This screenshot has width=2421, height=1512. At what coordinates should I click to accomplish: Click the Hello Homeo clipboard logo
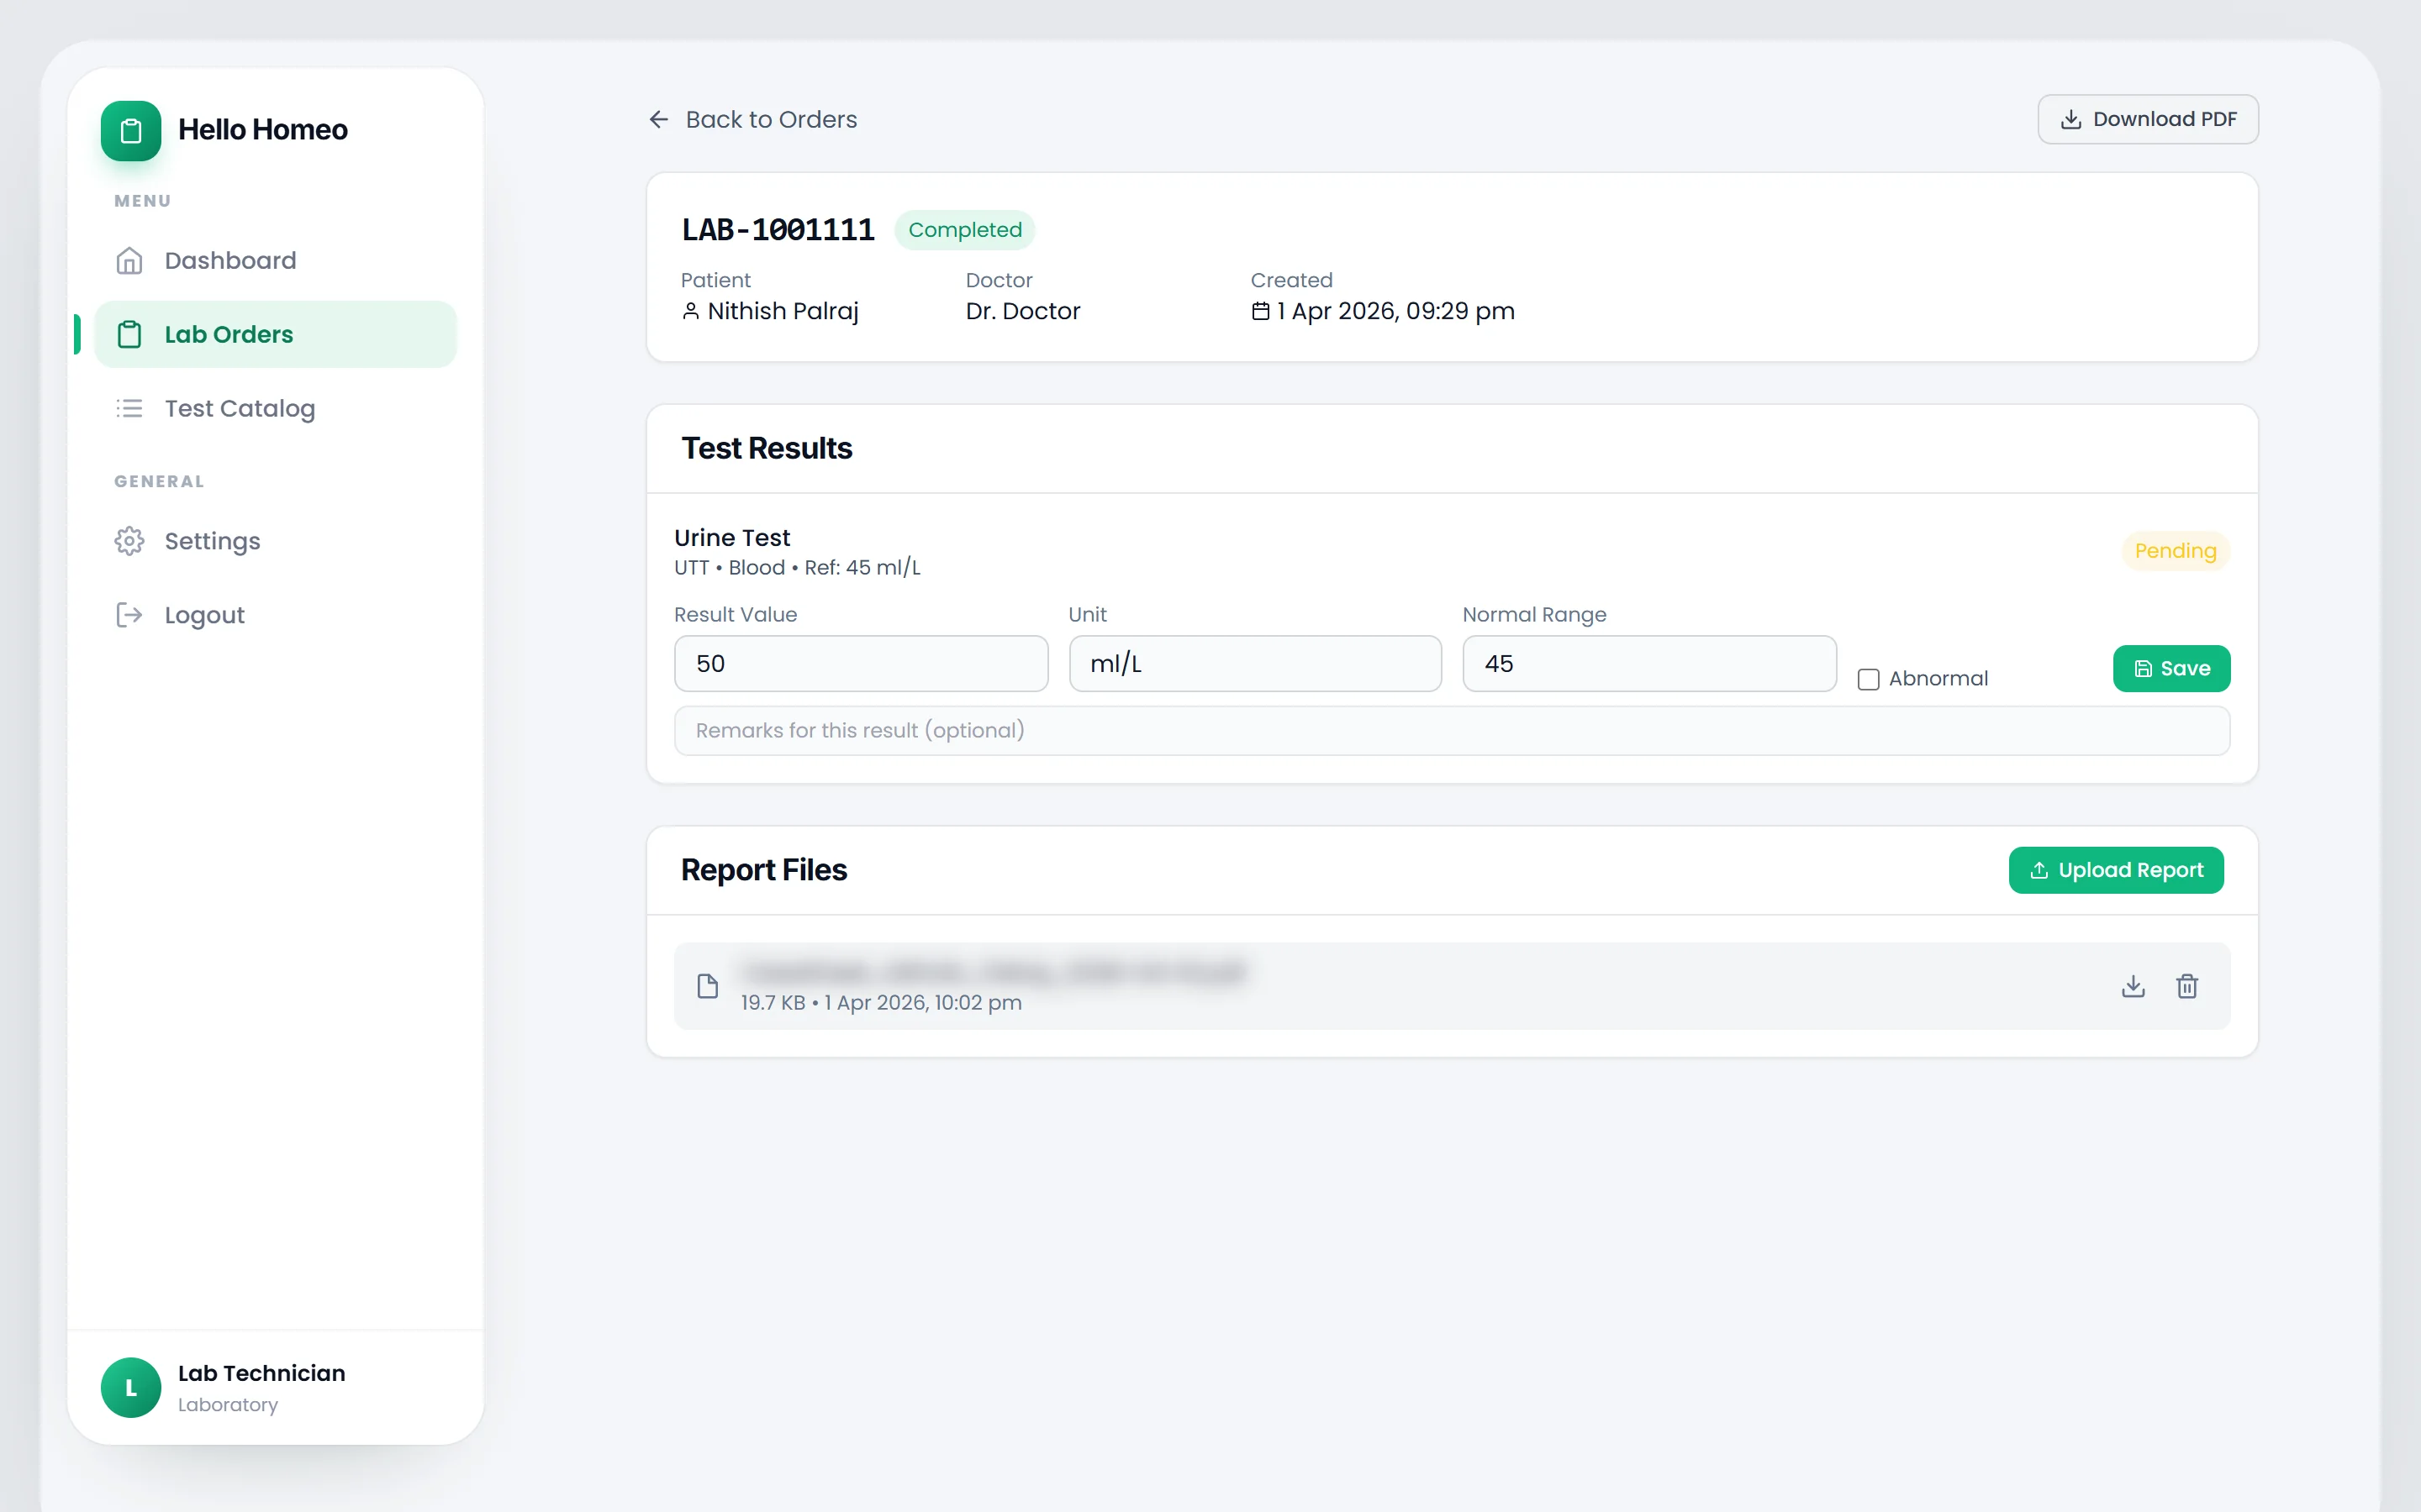(131, 130)
